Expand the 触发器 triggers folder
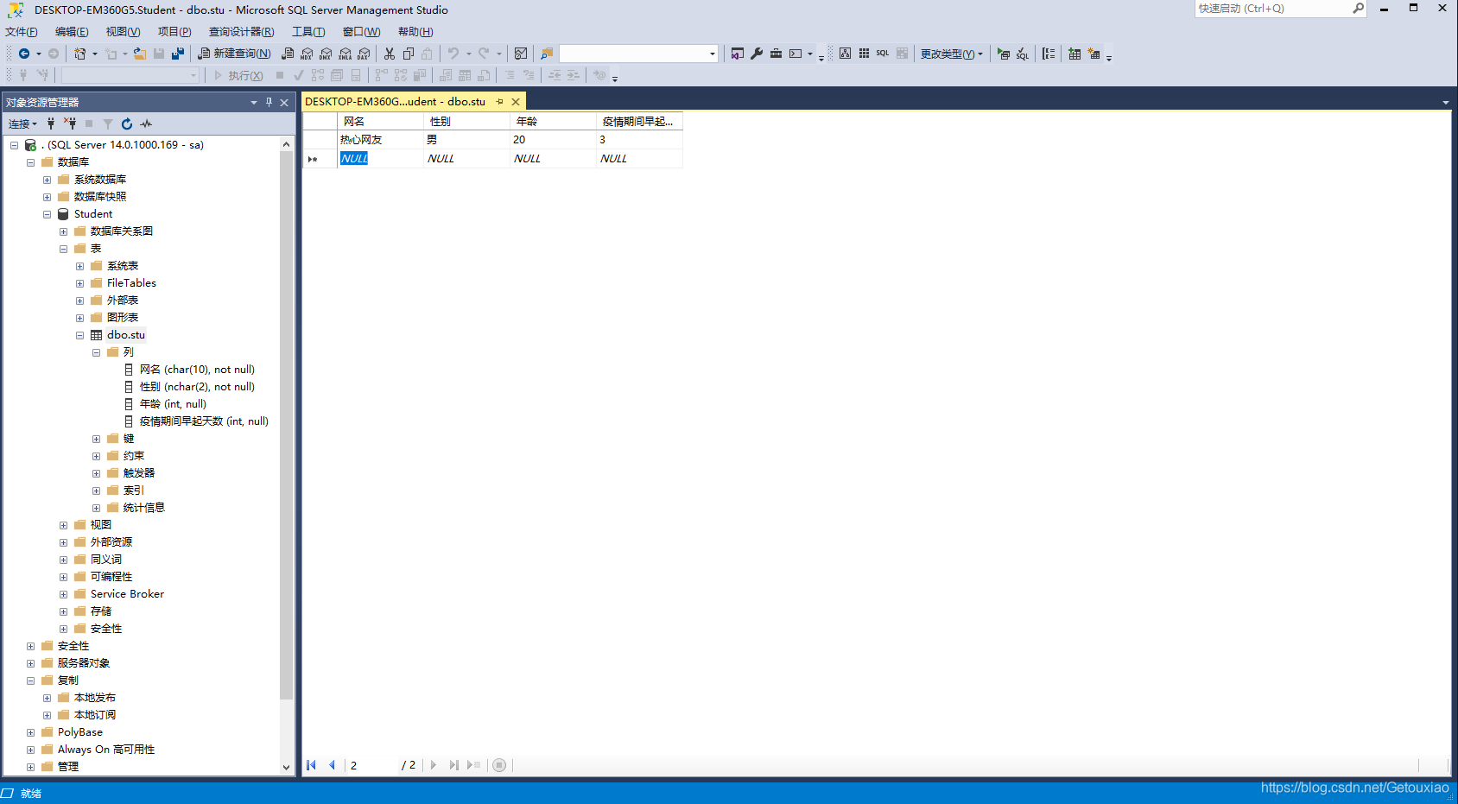Image resolution: width=1458 pixels, height=804 pixels. tap(97, 473)
